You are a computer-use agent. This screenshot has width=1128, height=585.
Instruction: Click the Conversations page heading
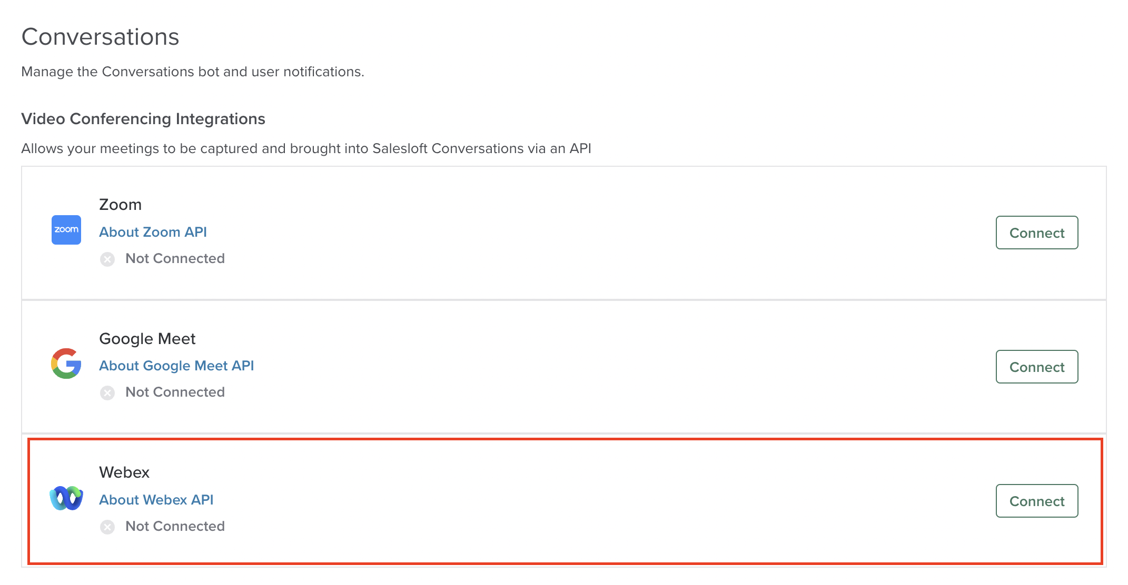pyautogui.click(x=100, y=36)
